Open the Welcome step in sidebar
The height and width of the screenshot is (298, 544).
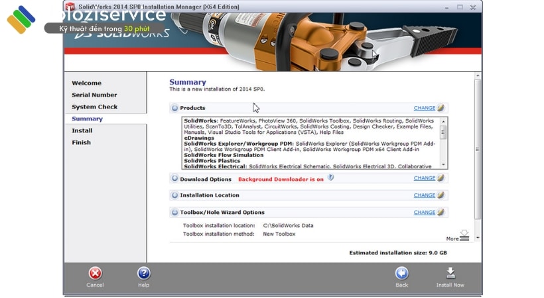[86, 83]
